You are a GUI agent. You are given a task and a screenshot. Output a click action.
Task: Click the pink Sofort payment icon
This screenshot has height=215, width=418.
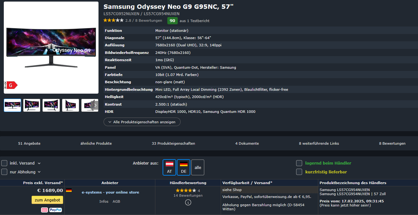coord(45,210)
